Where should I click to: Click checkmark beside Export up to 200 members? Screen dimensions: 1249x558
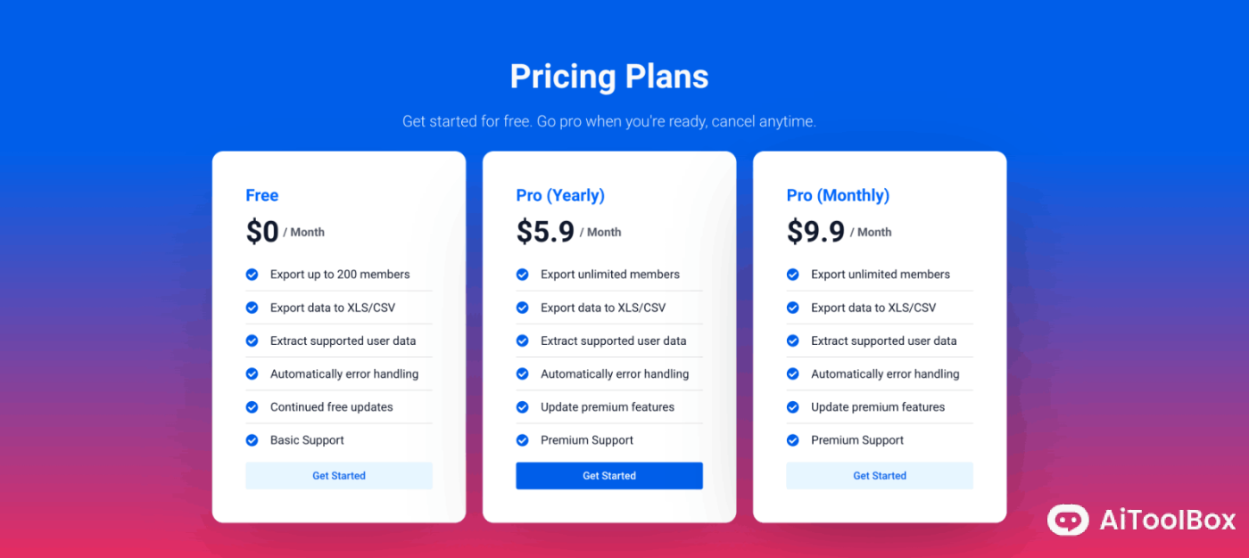coord(252,275)
